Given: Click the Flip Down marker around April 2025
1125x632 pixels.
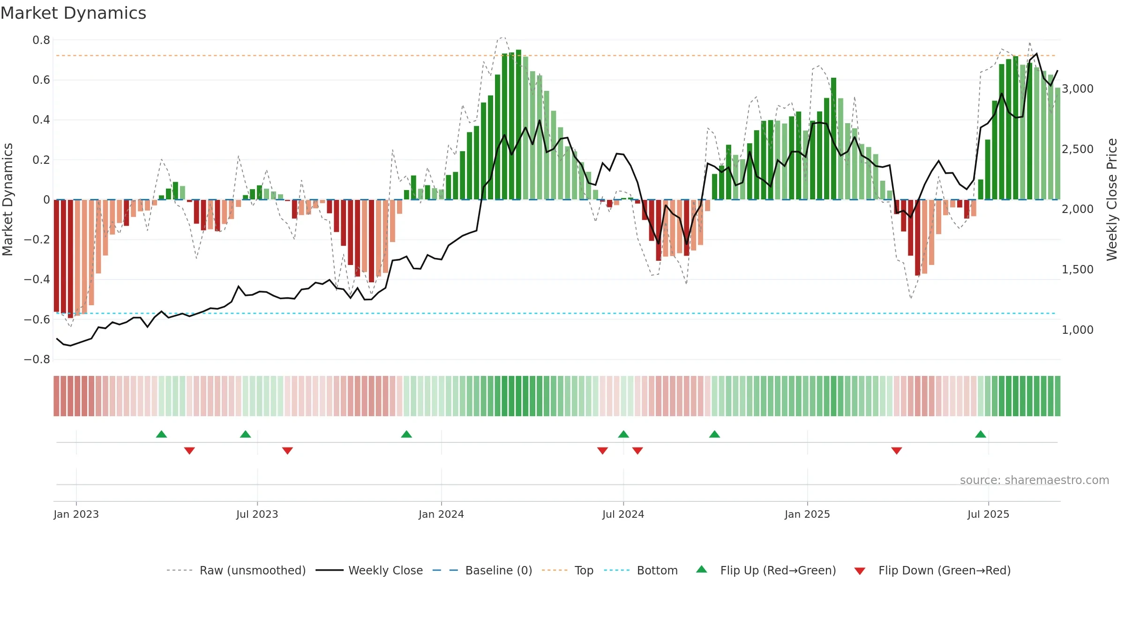Looking at the screenshot, I should click(896, 451).
